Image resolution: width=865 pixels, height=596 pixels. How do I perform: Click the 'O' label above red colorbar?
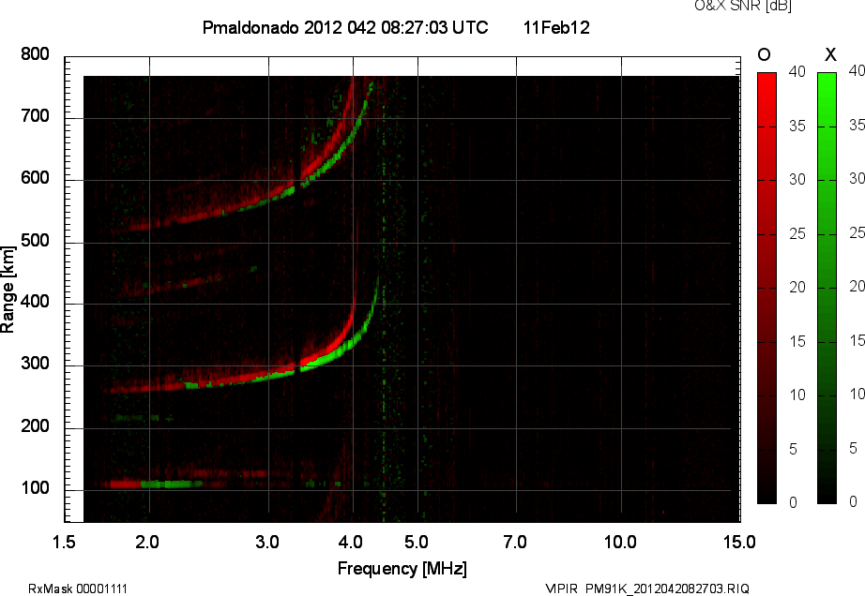(x=764, y=54)
